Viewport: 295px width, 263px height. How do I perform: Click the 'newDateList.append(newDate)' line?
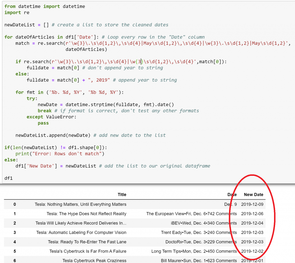pos(91,135)
